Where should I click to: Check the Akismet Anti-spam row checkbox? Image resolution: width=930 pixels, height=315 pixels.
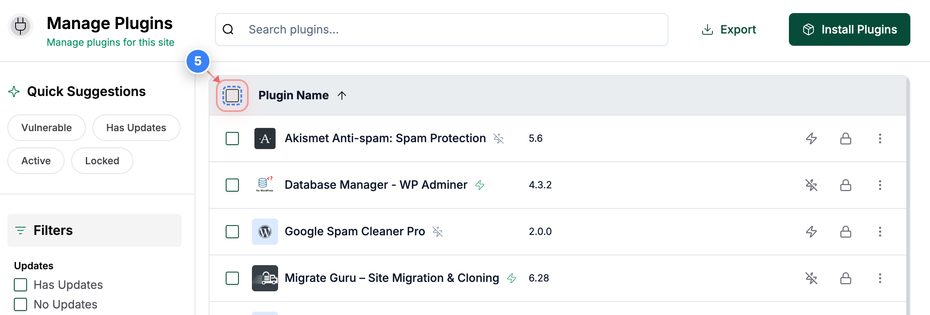tap(232, 139)
